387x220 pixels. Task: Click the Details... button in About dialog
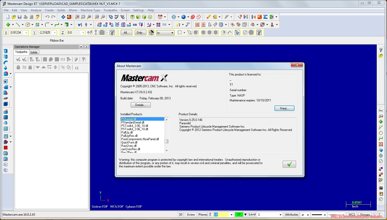(x=140, y=105)
